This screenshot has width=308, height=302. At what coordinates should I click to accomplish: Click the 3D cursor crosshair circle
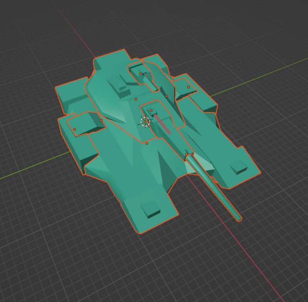[x=146, y=122]
